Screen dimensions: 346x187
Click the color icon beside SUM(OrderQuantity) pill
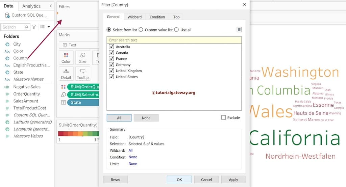tap(63, 87)
